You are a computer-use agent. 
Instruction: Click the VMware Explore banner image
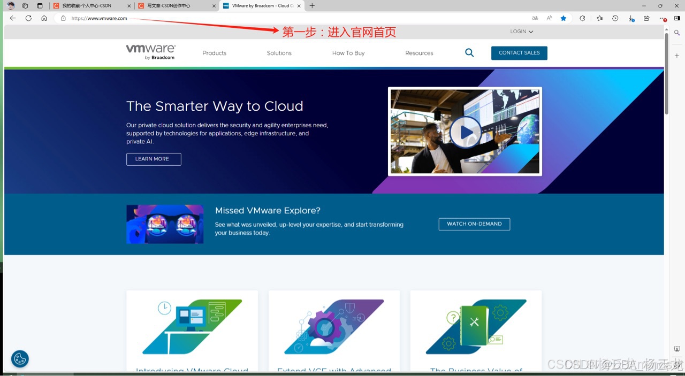pos(165,224)
